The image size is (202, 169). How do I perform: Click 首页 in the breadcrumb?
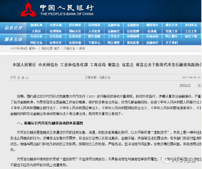[57, 49]
